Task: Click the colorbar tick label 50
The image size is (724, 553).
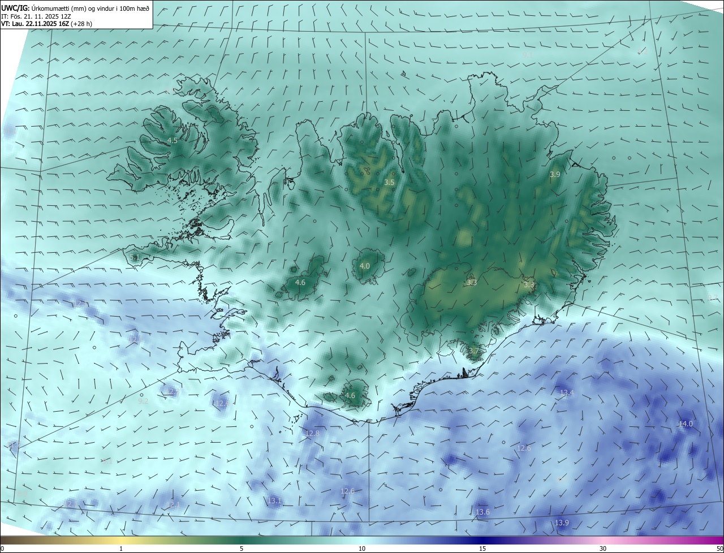Action: click(x=719, y=548)
